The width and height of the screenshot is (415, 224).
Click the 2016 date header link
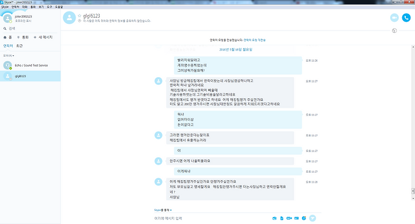[236, 50]
